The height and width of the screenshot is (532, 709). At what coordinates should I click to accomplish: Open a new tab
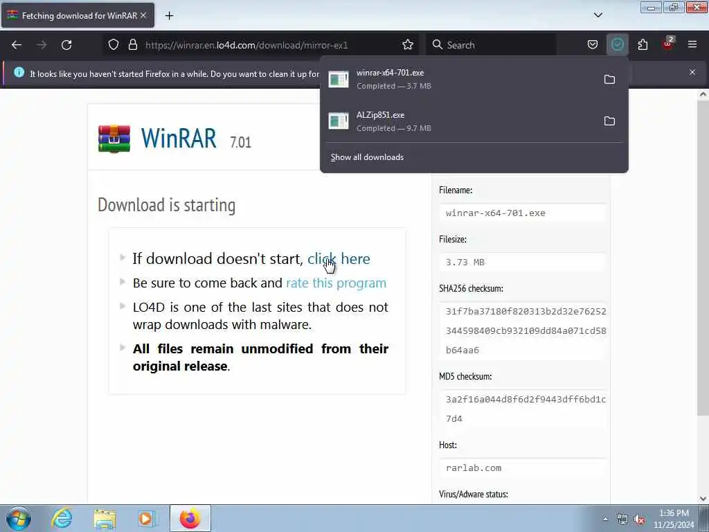click(169, 16)
